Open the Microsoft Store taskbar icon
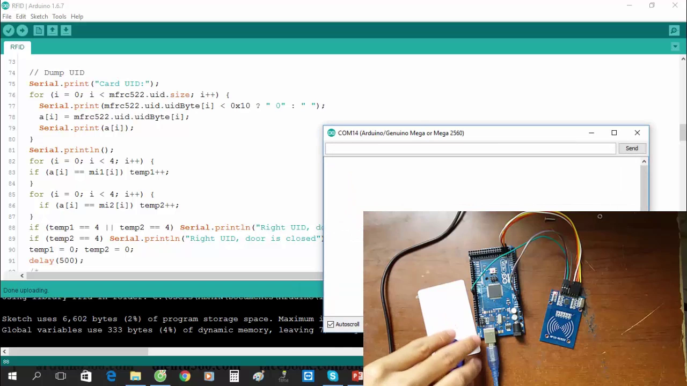Viewport: 687px width, 386px height. pos(86,376)
